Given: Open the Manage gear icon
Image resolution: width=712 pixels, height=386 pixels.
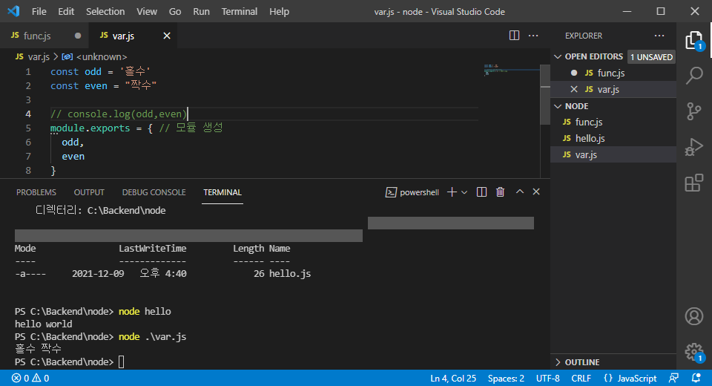Looking at the screenshot, I should 694,351.
